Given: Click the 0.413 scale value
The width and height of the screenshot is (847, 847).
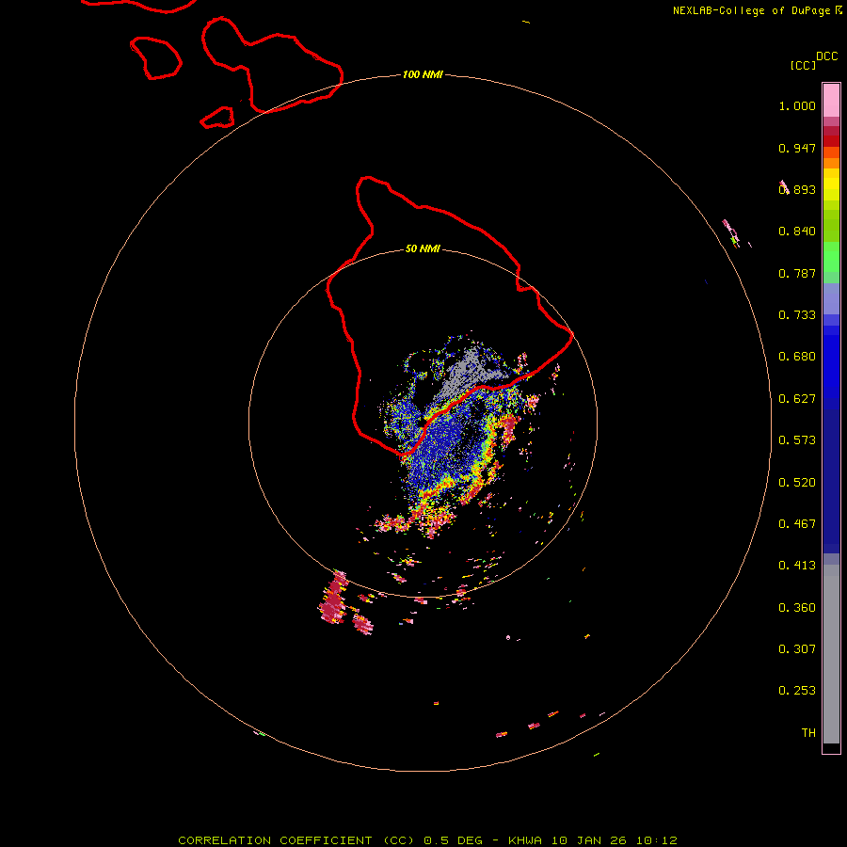Looking at the screenshot, I should point(797,566).
